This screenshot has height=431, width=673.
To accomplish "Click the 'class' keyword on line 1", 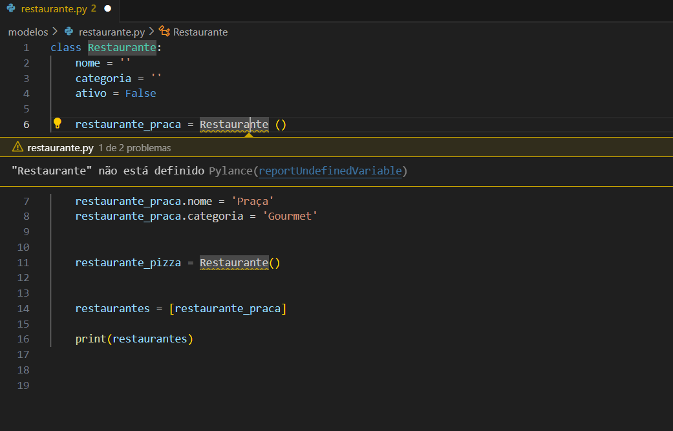I will (66, 48).
